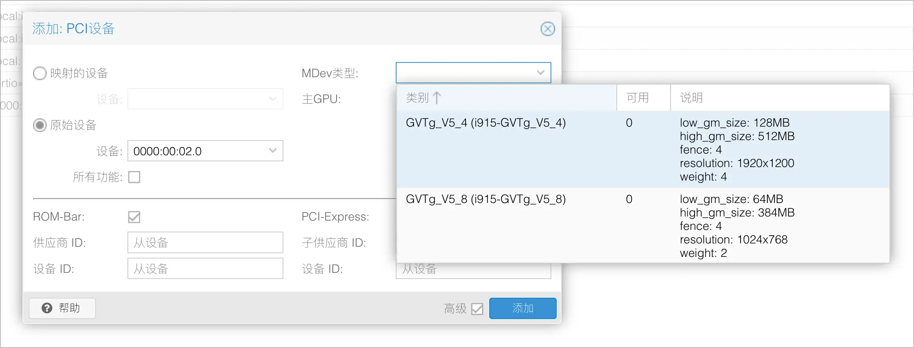Select the 原始设备 radio button

click(40, 125)
